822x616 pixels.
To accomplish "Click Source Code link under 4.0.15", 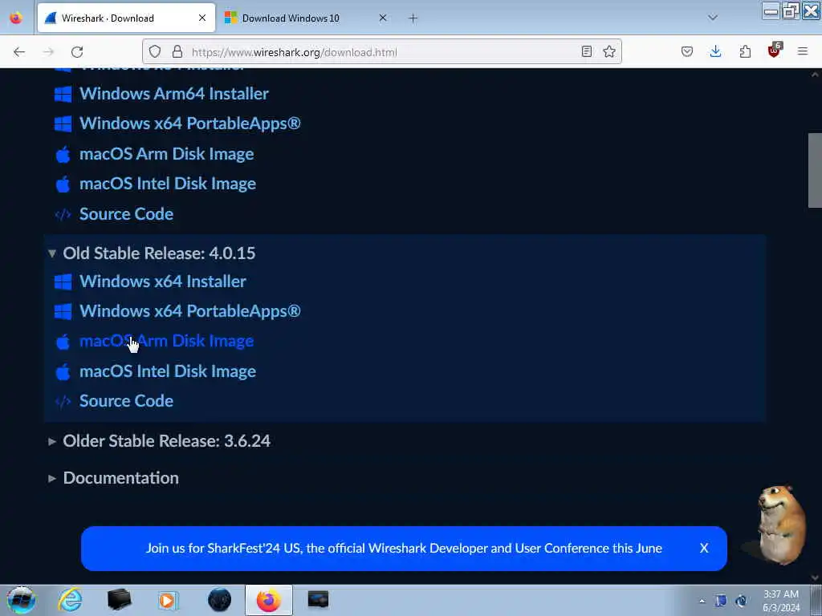I will [126, 401].
